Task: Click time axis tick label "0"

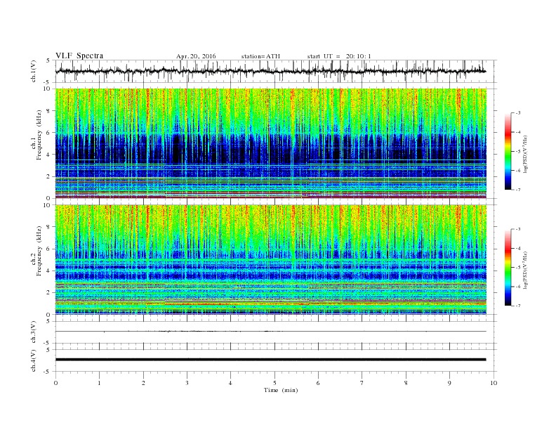Action: point(55,383)
